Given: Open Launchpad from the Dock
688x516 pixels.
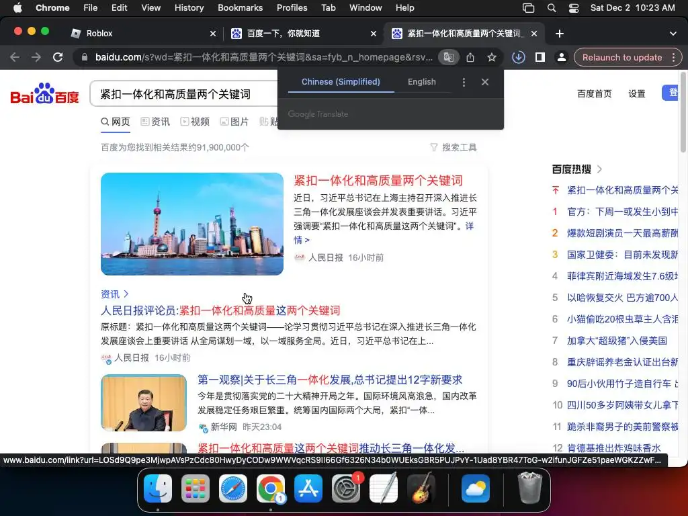Looking at the screenshot, I should click(196, 488).
